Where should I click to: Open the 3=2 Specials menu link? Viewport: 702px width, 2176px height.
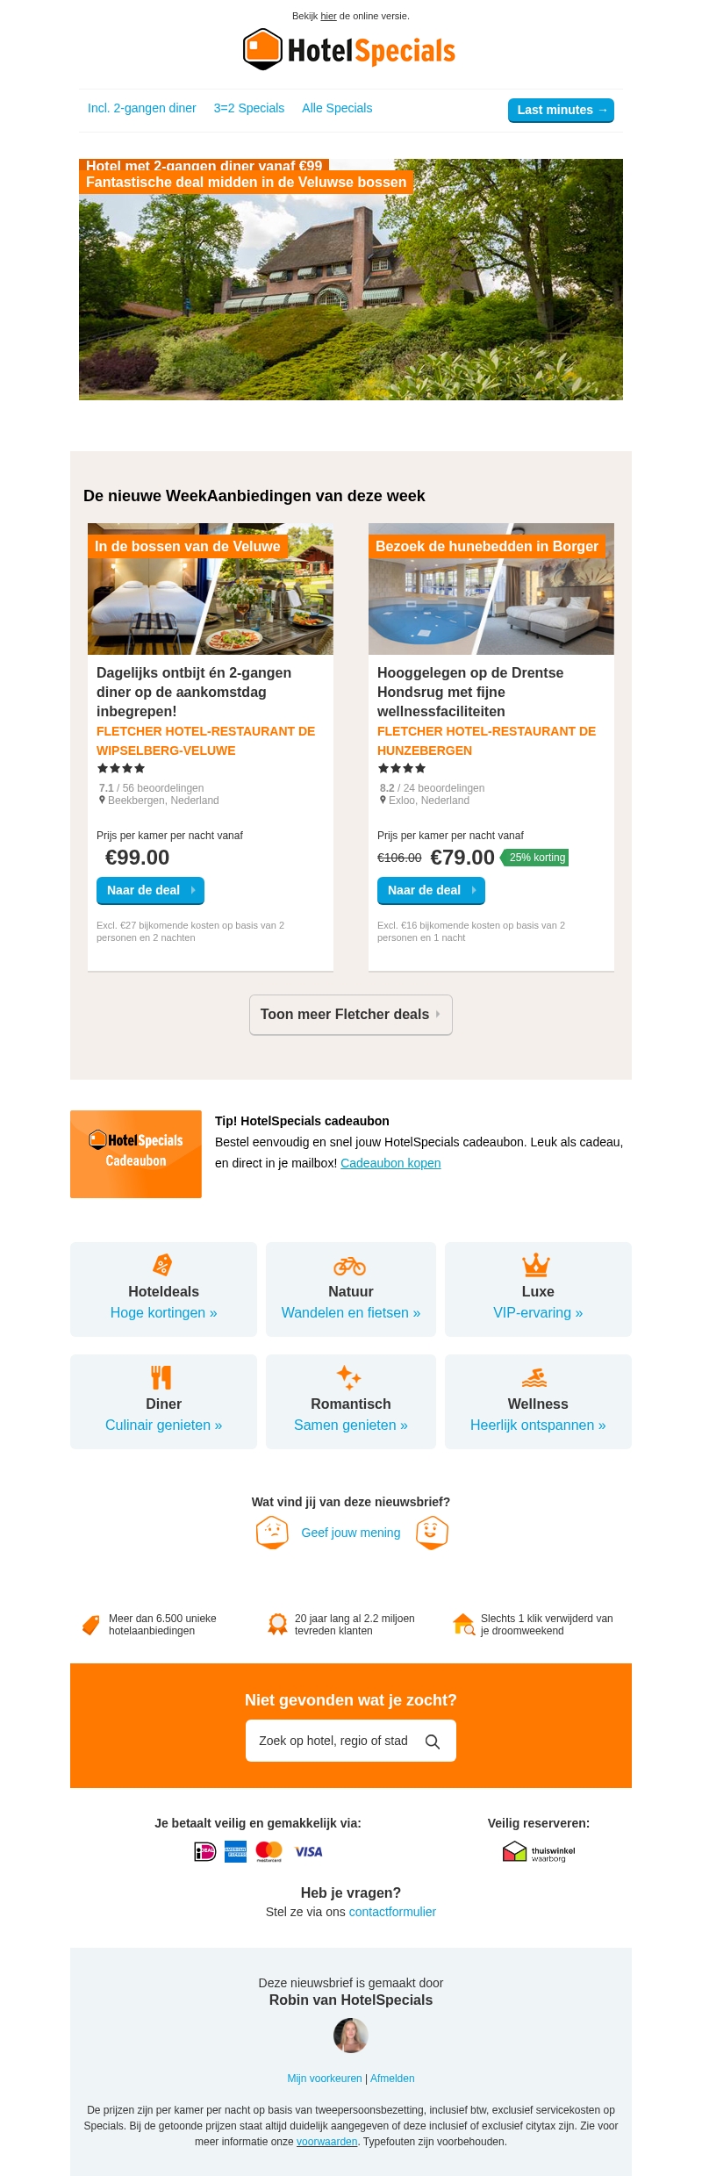[249, 109]
